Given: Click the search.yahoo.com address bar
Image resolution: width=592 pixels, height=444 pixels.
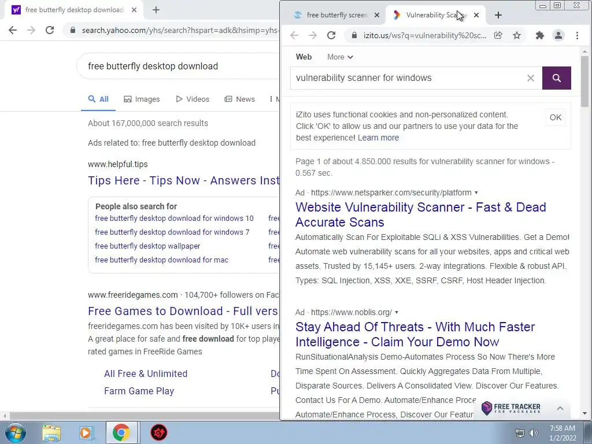Looking at the screenshot, I should [x=179, y=30].
